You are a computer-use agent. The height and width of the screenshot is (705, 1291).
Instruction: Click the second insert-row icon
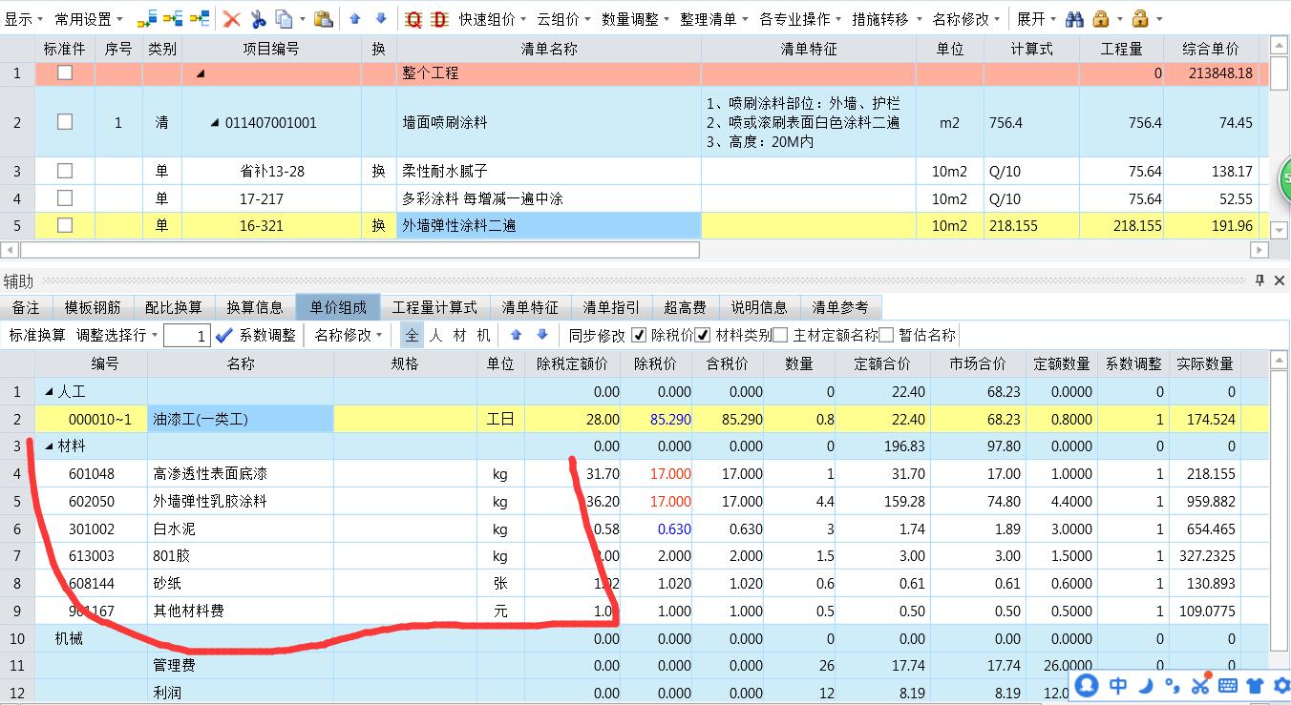tap(173, 19)
